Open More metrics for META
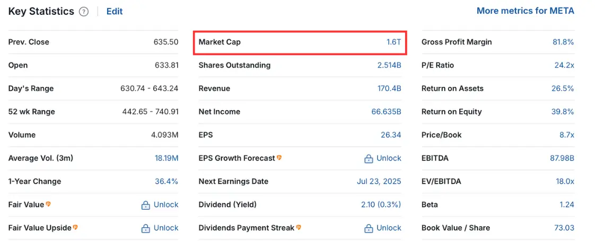 526,11
